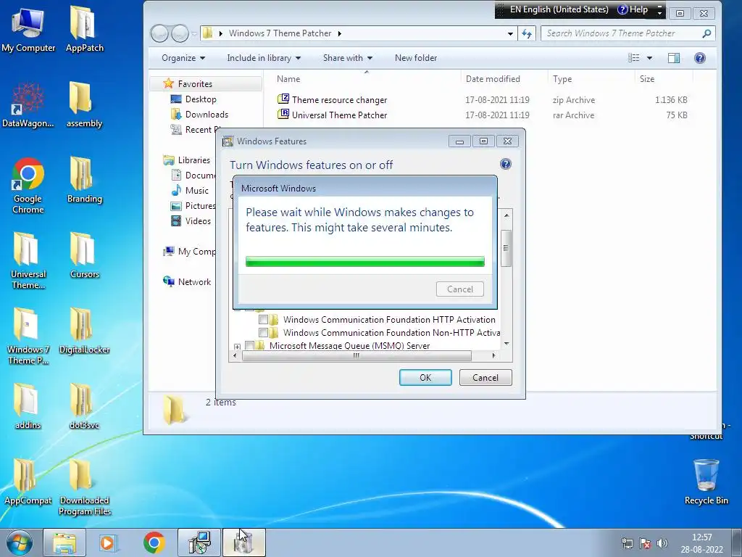
Task: Click New folder in Explorer toolbar
Action: click(x=416, y=58)
